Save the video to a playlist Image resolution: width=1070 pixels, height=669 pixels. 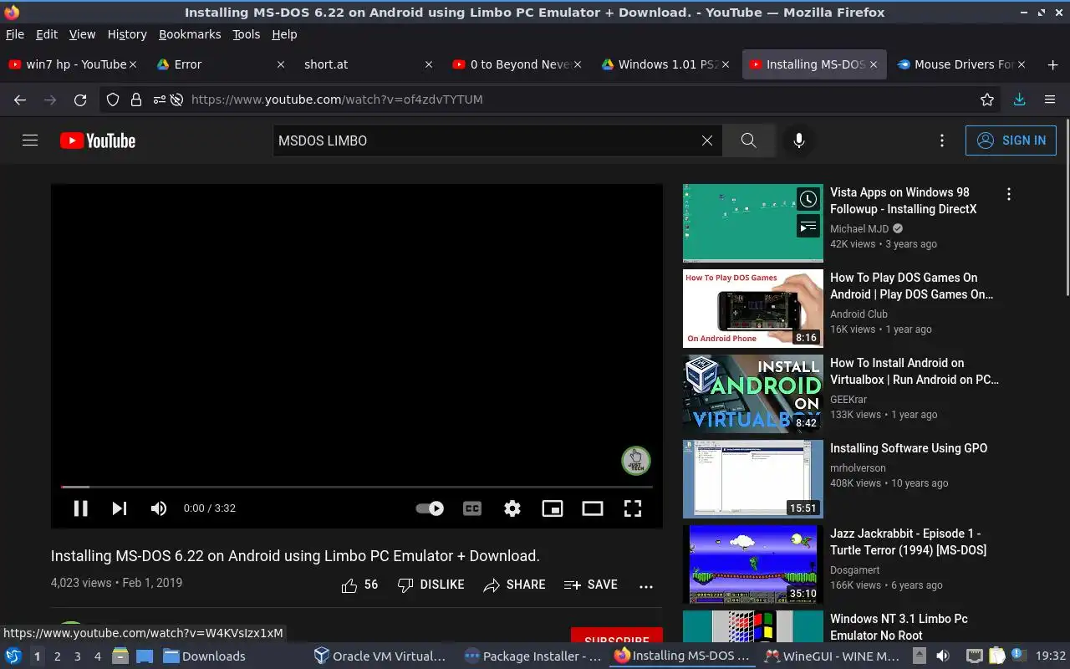click(591, 585)
